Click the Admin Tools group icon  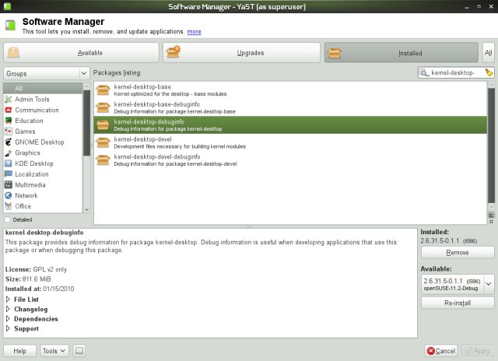[9, 100]
